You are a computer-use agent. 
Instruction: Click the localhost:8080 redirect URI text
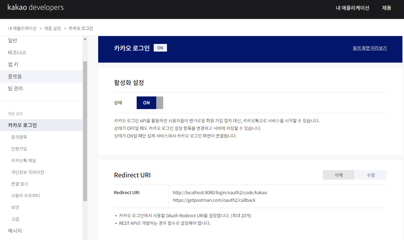tap(220, 193)
